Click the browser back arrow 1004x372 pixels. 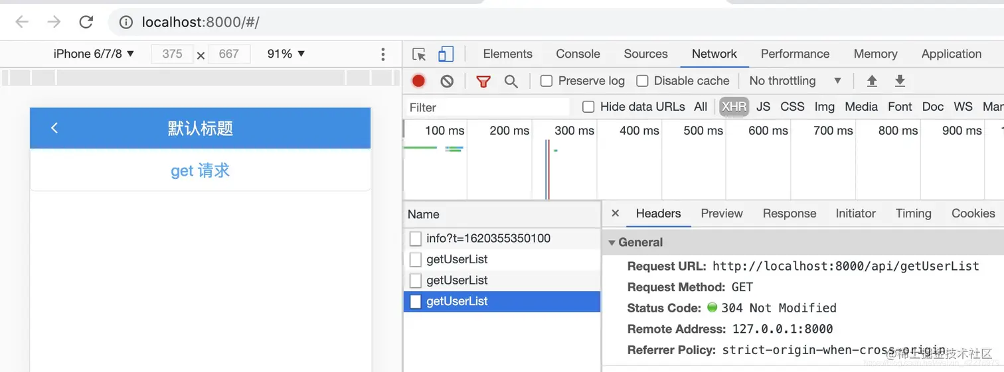click(x=22, y=22)
